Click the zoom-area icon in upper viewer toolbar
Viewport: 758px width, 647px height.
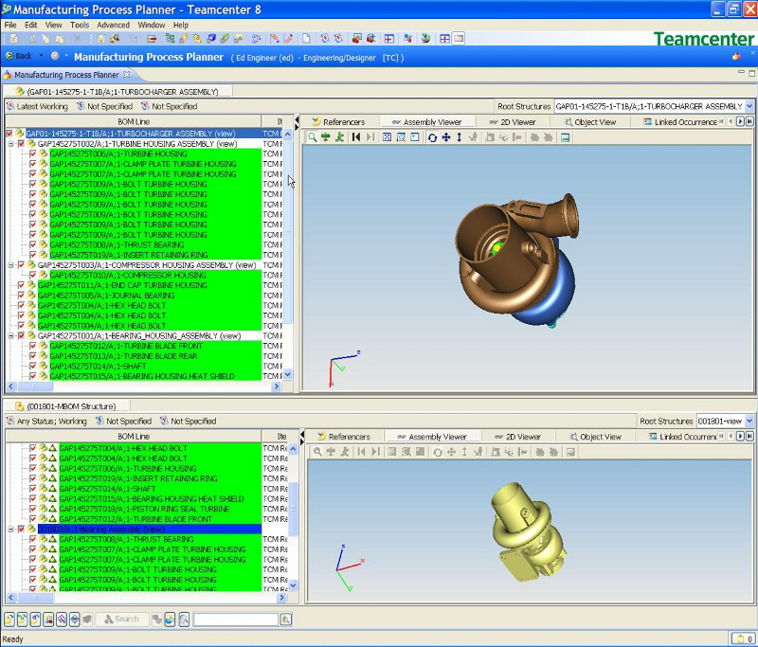pos(401,137)
